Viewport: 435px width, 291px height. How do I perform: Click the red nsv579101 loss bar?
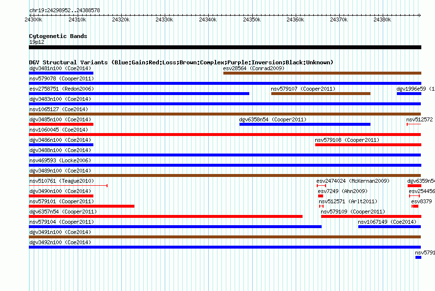(82, 206)
